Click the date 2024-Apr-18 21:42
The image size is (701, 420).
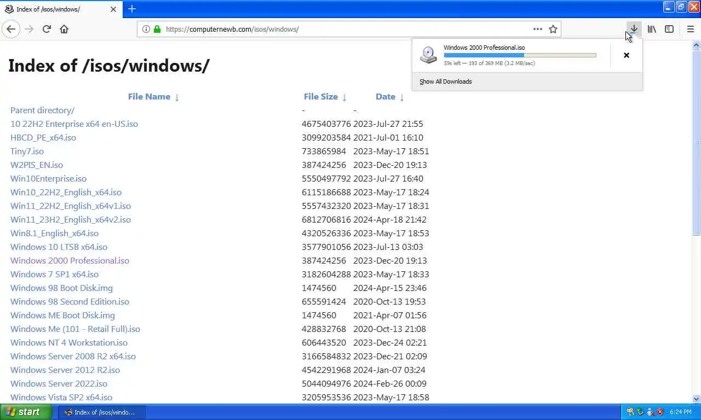point(390,219)
